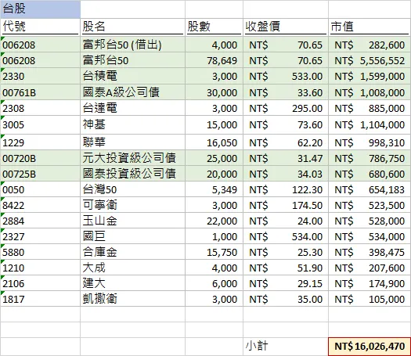Select the 元大投資級公司債 cell
The width and height of the screenshot is (411, 356).
point(132,158)
